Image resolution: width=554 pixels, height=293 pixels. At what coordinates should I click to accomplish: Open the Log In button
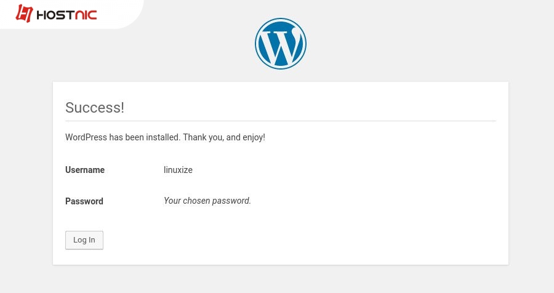[84, 240]
